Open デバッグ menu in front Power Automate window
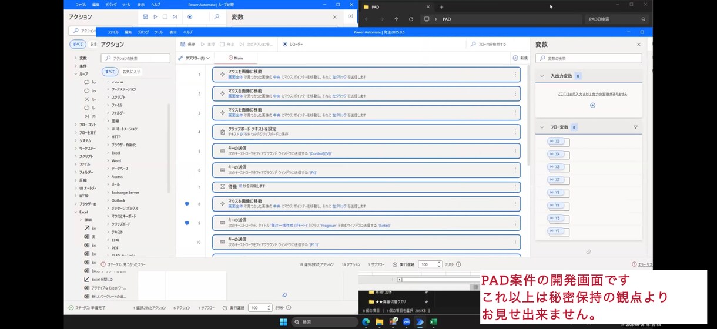Viewport: 717px width, 329px height. (x=143, y=32)
